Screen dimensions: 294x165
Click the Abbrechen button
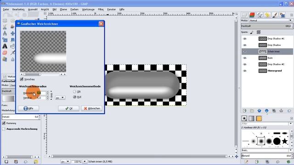point(92,108)
